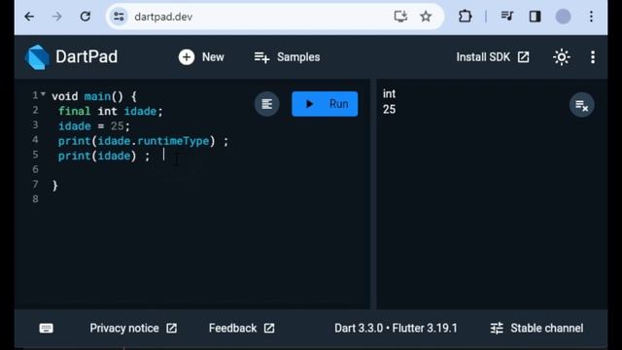
Task: Run the Dart code
Action: [325, 104]
